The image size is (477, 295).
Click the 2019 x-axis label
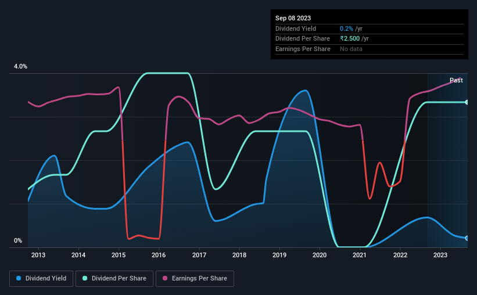click(279, 255)
